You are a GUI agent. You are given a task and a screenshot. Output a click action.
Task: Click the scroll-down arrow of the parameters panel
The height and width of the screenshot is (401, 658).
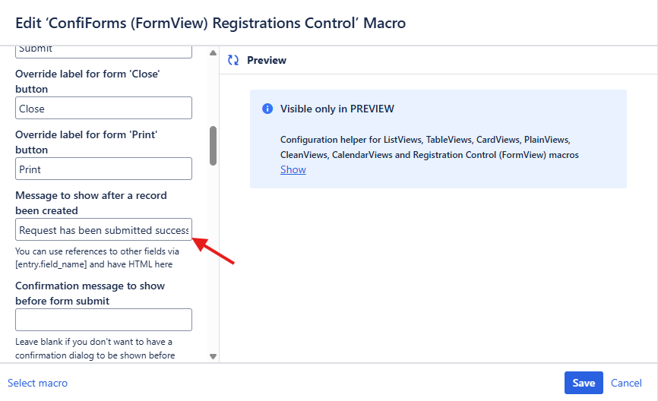[x=214, y=356]
